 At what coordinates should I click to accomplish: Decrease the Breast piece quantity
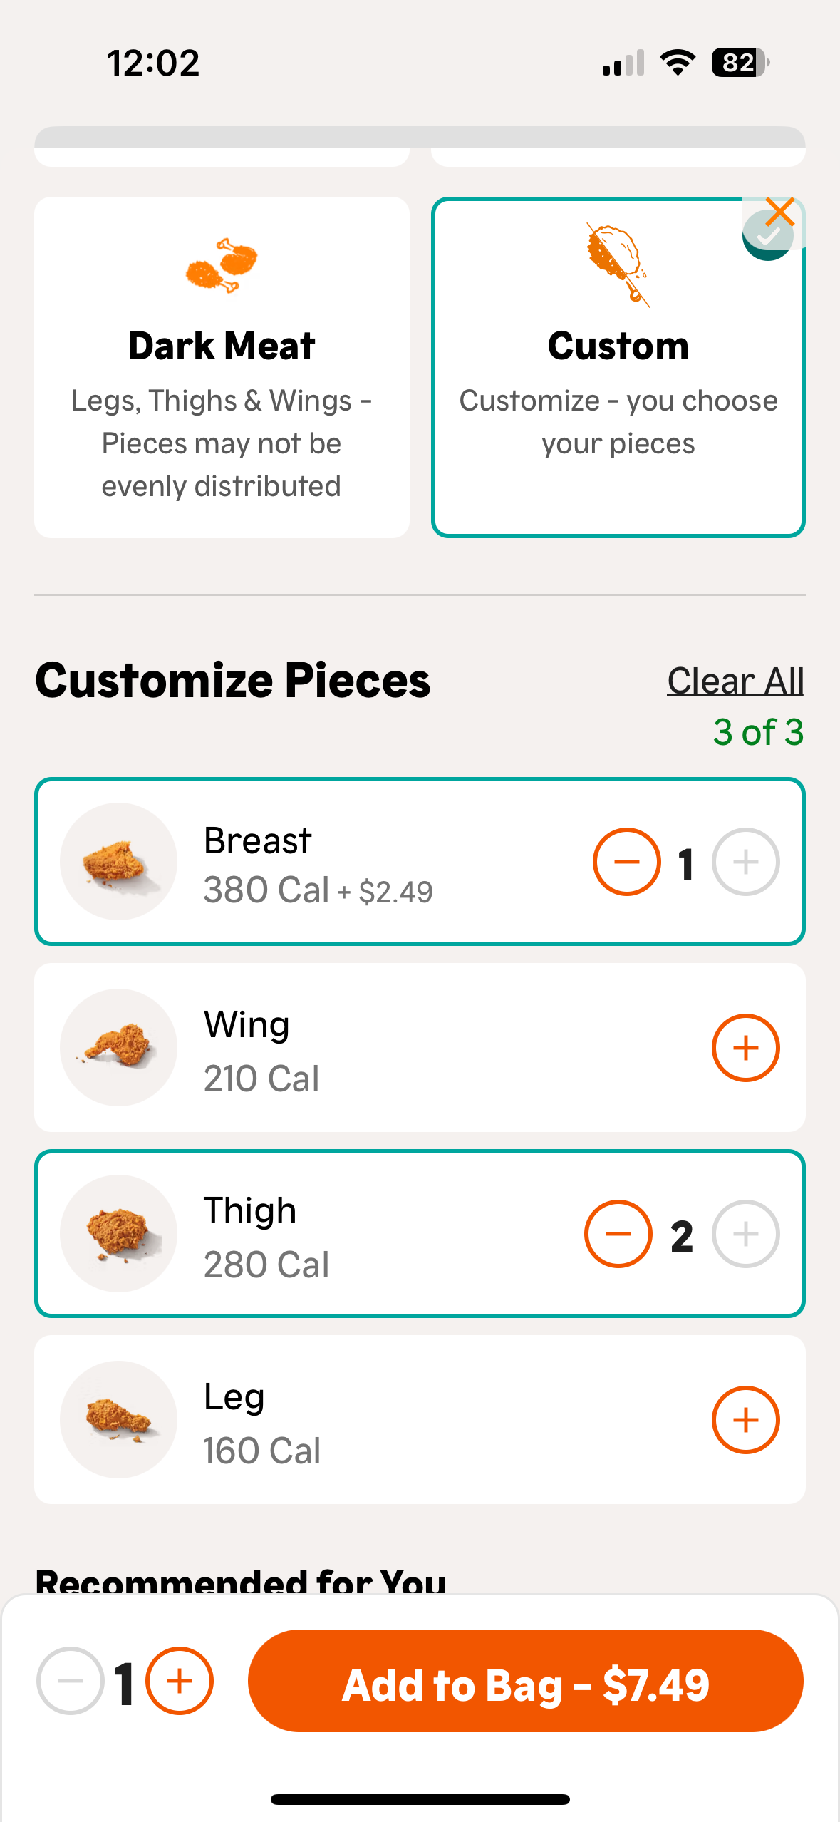(626, 862)
